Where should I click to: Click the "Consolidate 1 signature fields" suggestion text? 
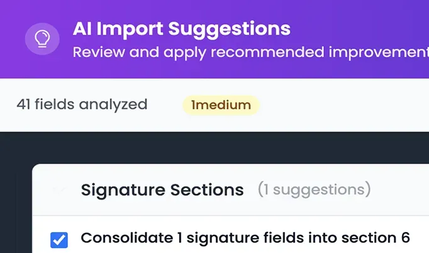[x=208, y=238]
